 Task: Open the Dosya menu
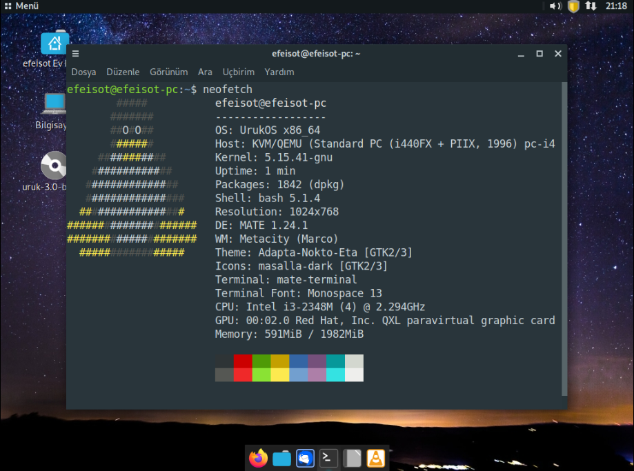pos(83,72)
